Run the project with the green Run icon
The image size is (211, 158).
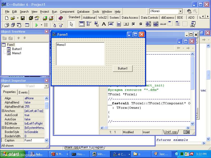click(x=37, y=24)
